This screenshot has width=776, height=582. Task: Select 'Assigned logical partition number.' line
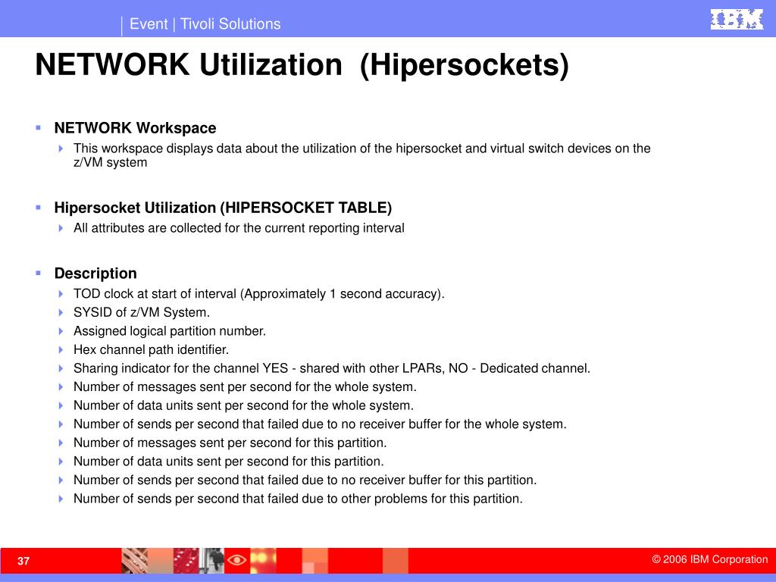click(x=170, y=331)
